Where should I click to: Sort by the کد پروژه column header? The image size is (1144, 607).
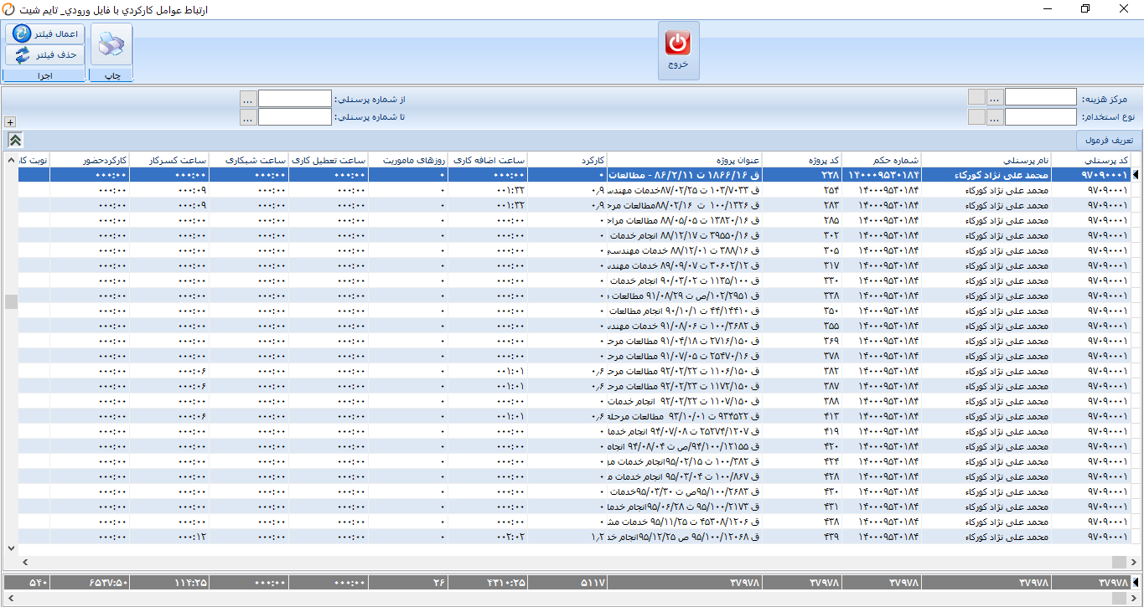point(802,160)
